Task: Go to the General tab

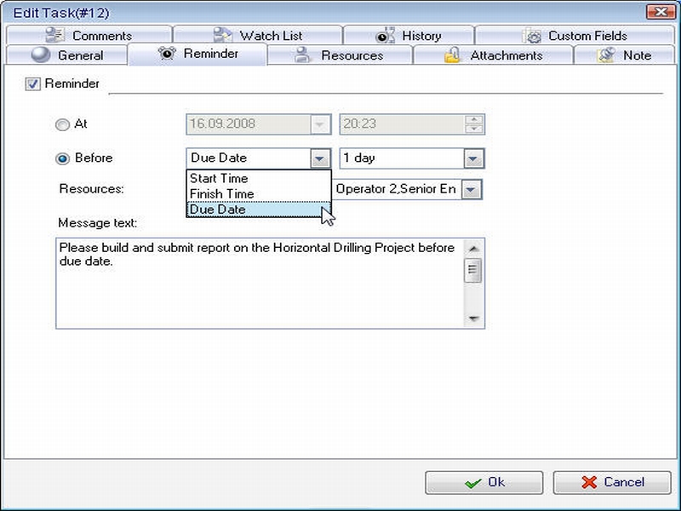Action: point(67,55)
